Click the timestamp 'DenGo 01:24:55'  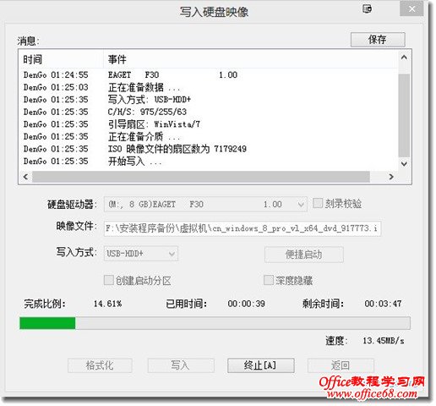click(x=56, y=75)
